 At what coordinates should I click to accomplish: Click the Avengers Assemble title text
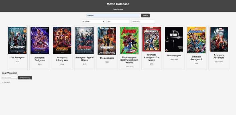(219, 56)
